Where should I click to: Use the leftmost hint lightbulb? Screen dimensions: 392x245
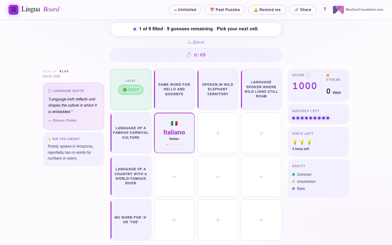(295, 142)
